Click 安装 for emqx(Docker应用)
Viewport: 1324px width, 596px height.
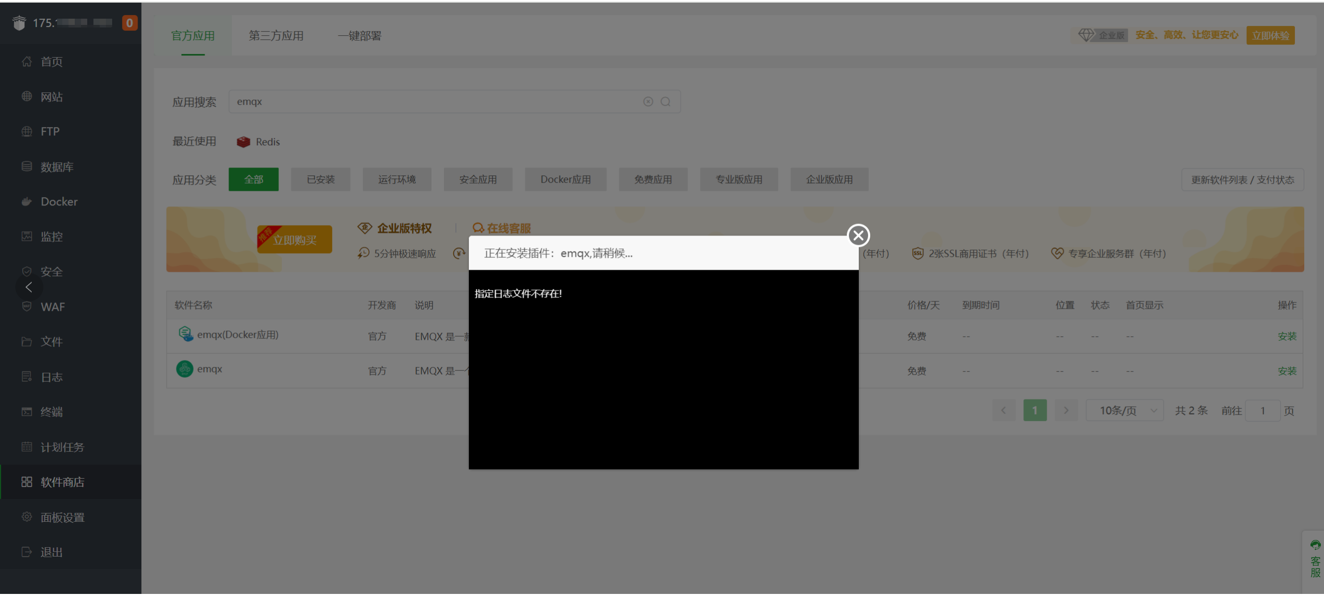(x=1287, y=336)
